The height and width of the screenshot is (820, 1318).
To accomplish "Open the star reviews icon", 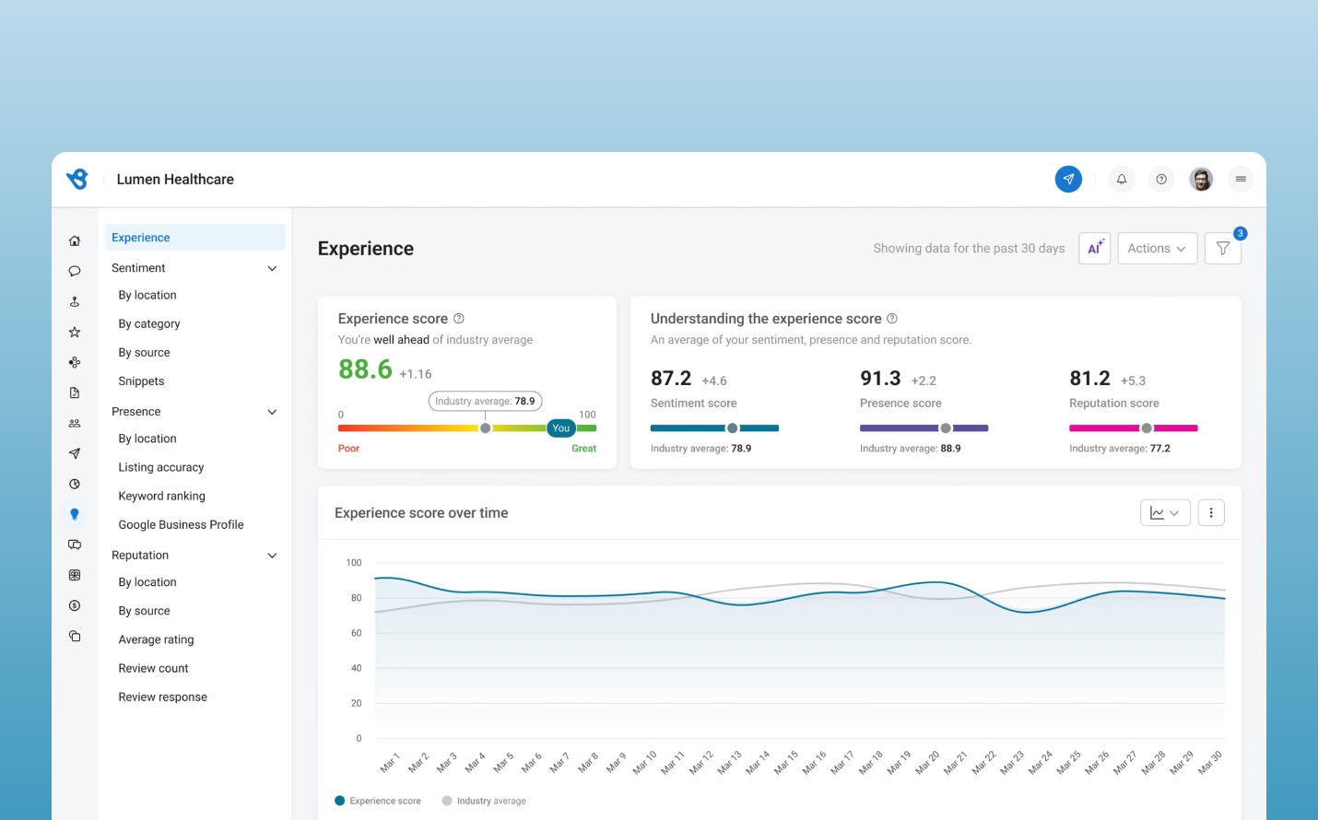I will tap(75, 332).
